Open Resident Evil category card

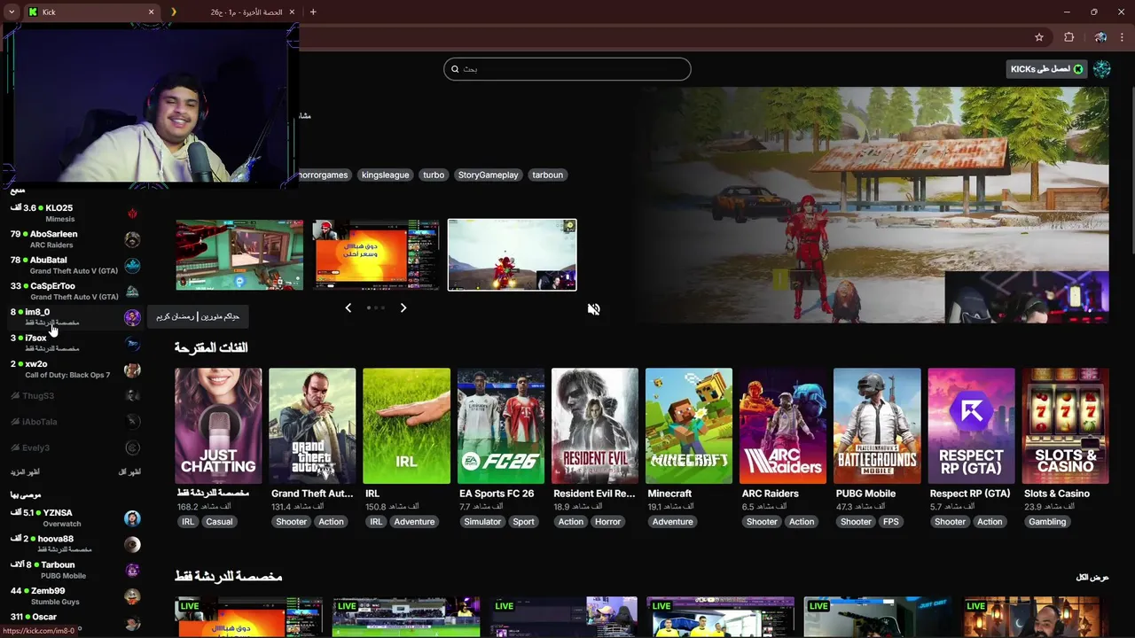tap(594, 426)
